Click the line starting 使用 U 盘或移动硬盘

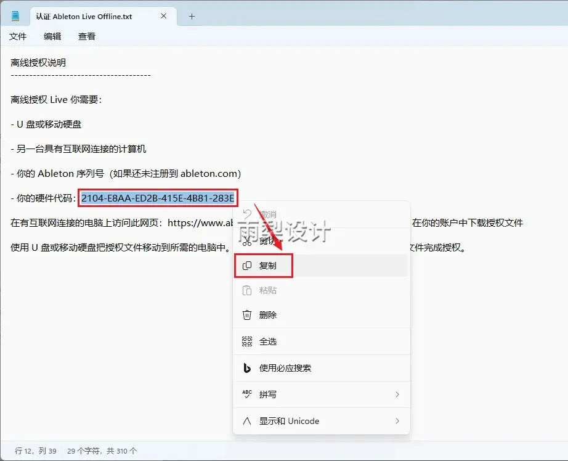[x=120, y=248]
